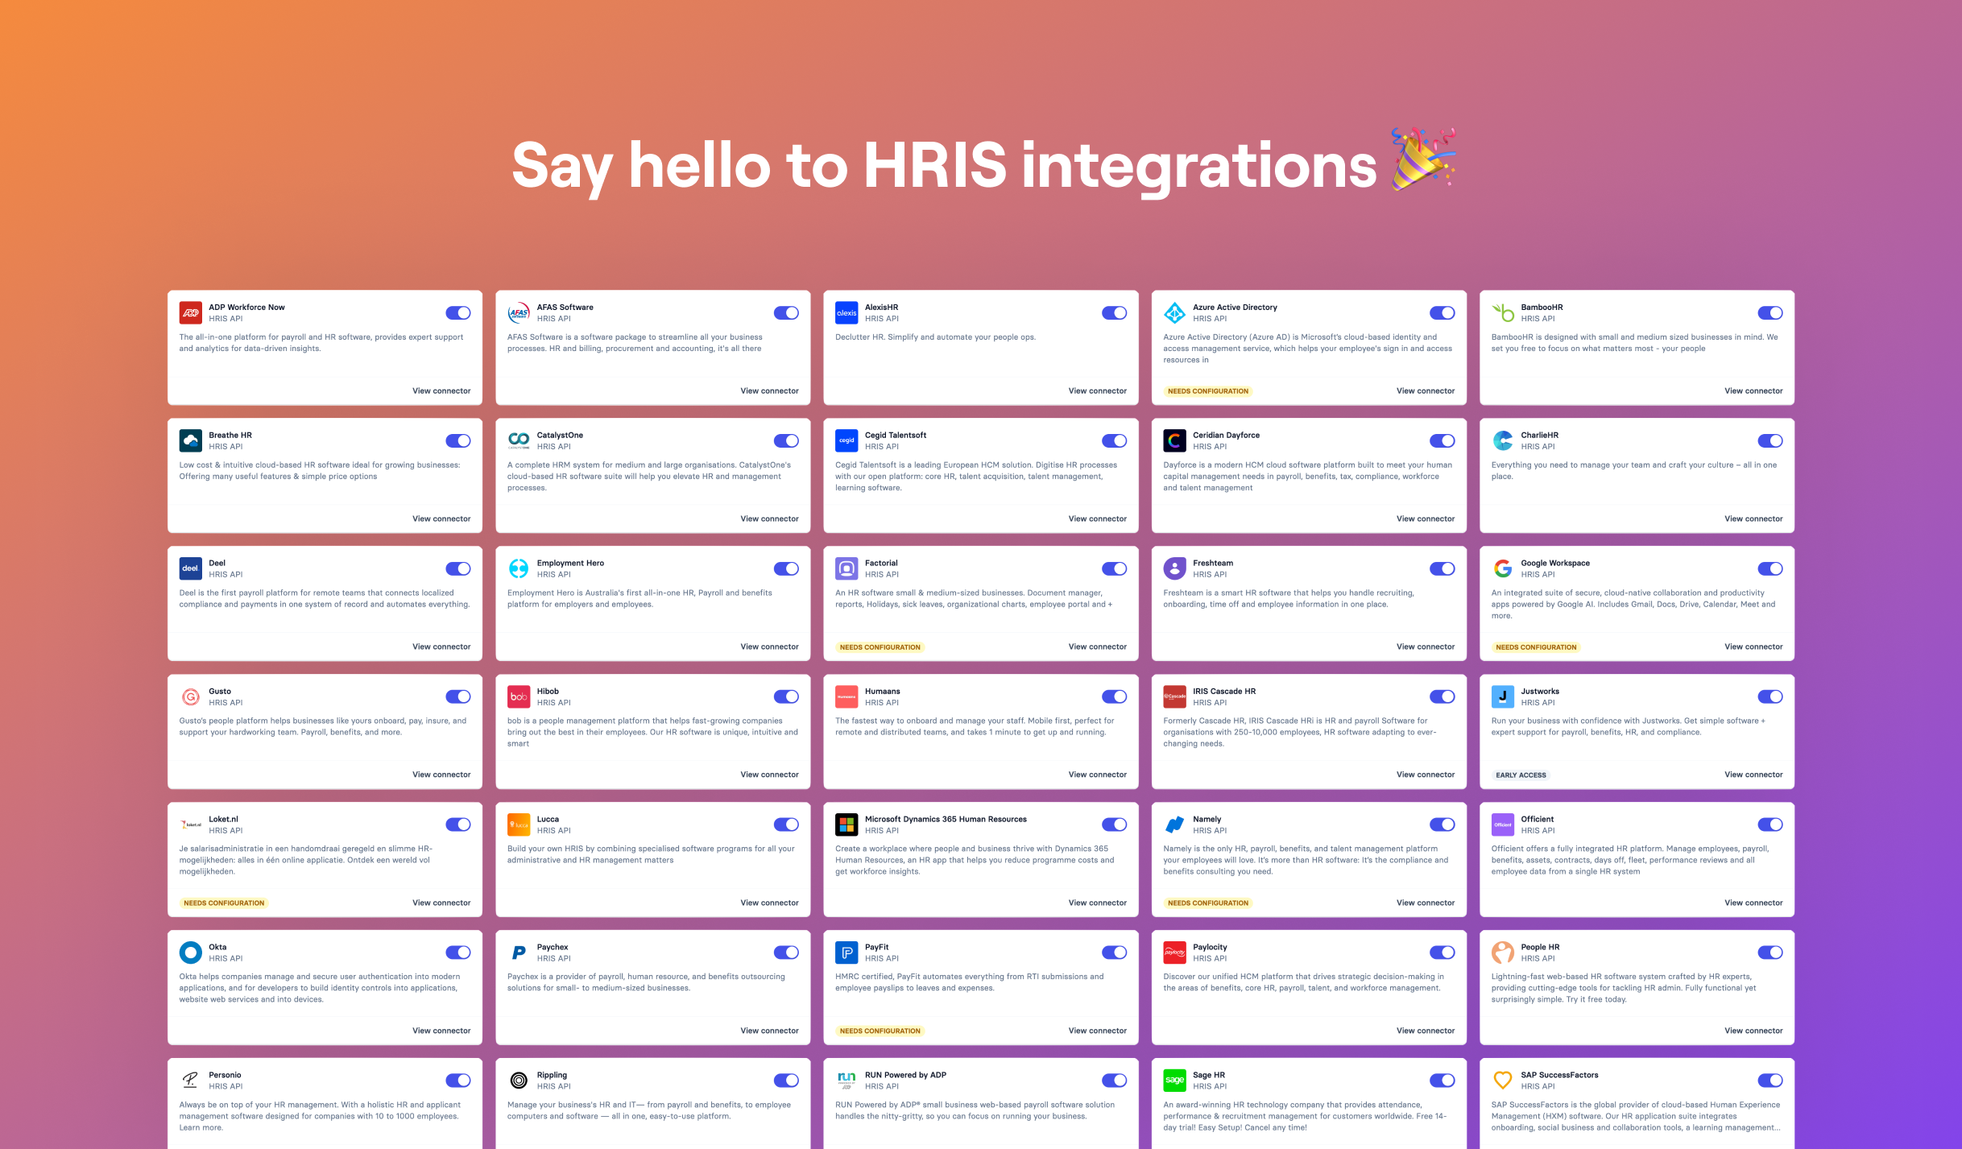Click the Azure Active Directory logo icon
The image size is (1962, 1149).
(1175, 312)
